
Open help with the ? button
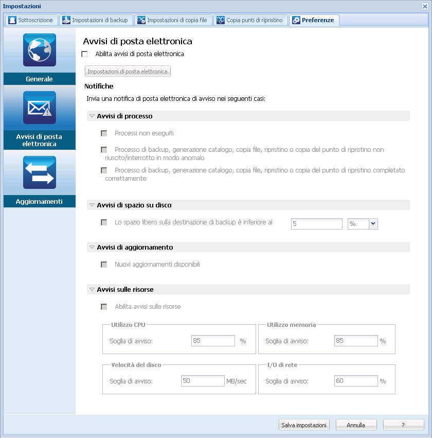coord(404,425)
